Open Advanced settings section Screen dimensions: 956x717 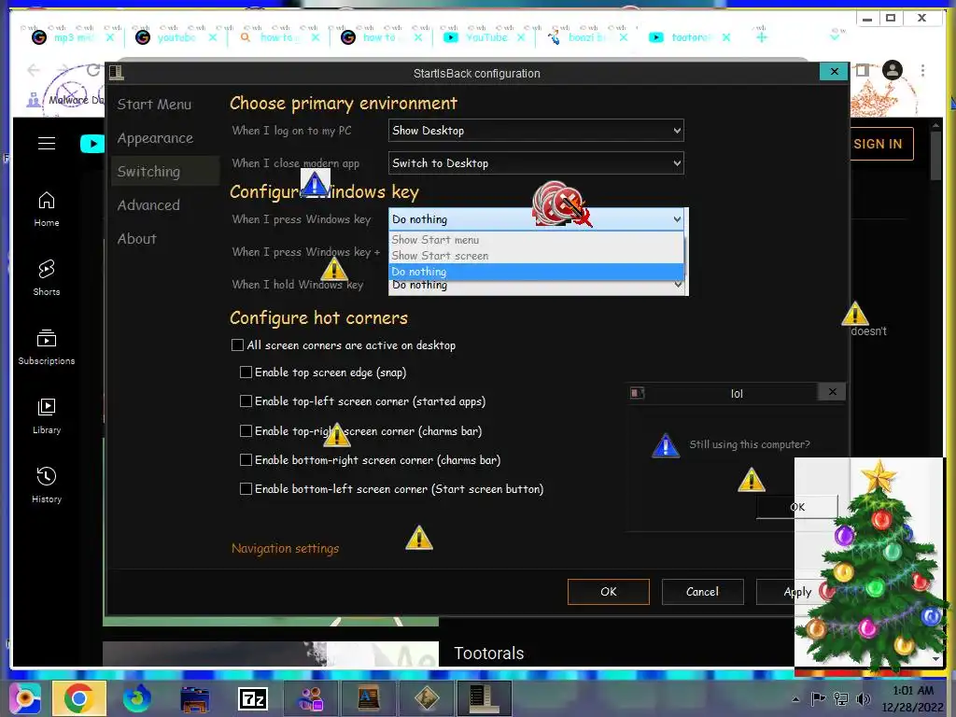coord(148,204)
